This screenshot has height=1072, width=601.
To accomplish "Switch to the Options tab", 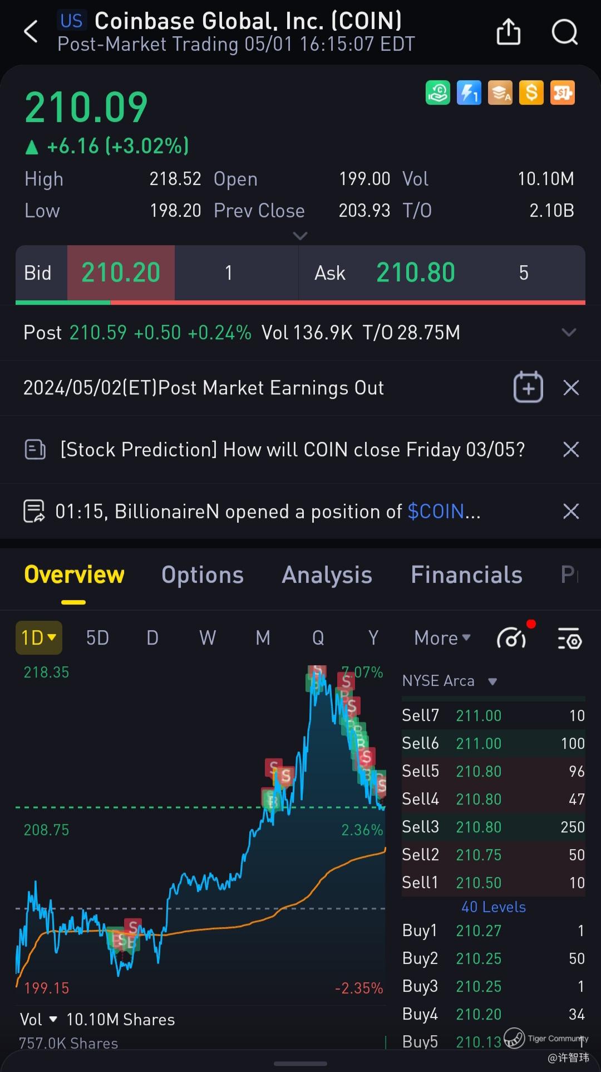I will 202,575.
